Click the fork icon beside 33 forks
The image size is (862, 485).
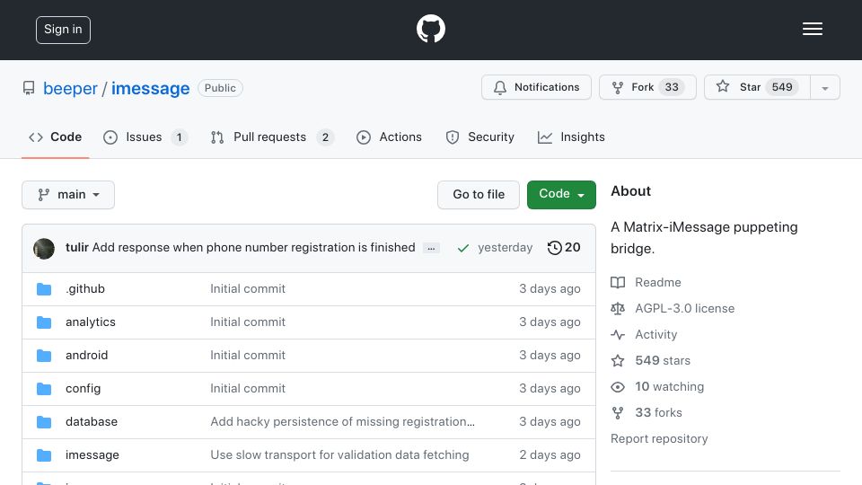(618, 413)
